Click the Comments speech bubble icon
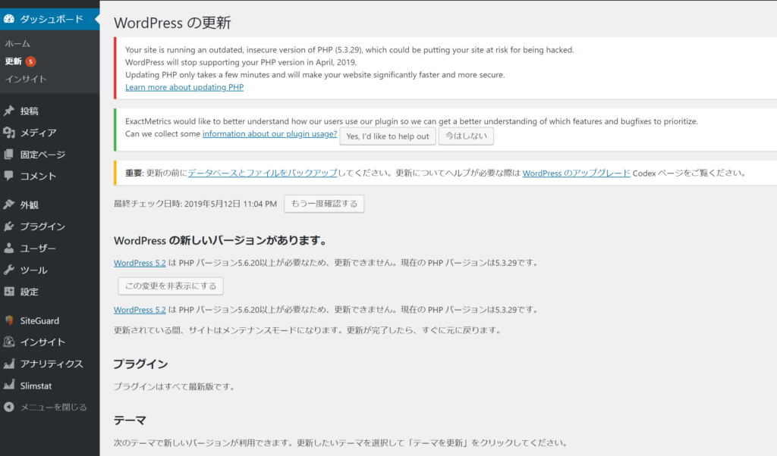 coord(9,176)
